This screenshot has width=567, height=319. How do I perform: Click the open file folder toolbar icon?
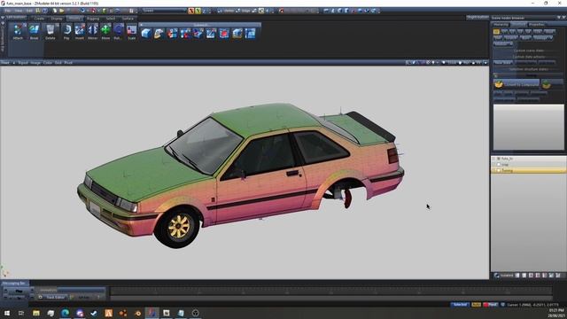[x=61, y=11]
